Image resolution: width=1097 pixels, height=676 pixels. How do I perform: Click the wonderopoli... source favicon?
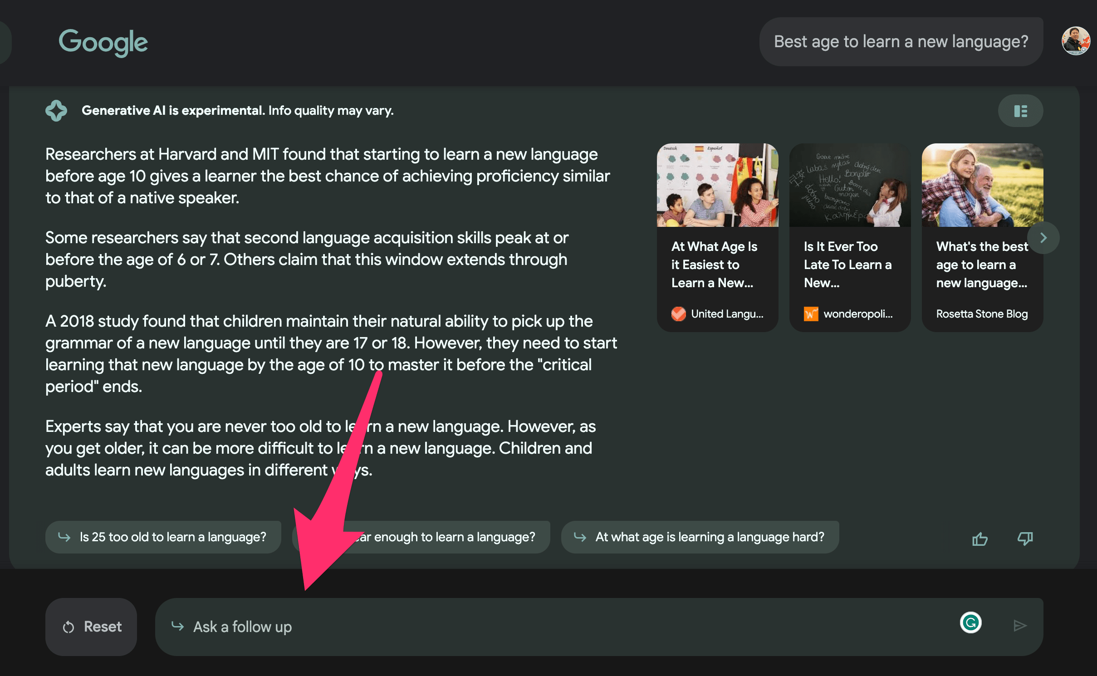[x=811, y=314]
